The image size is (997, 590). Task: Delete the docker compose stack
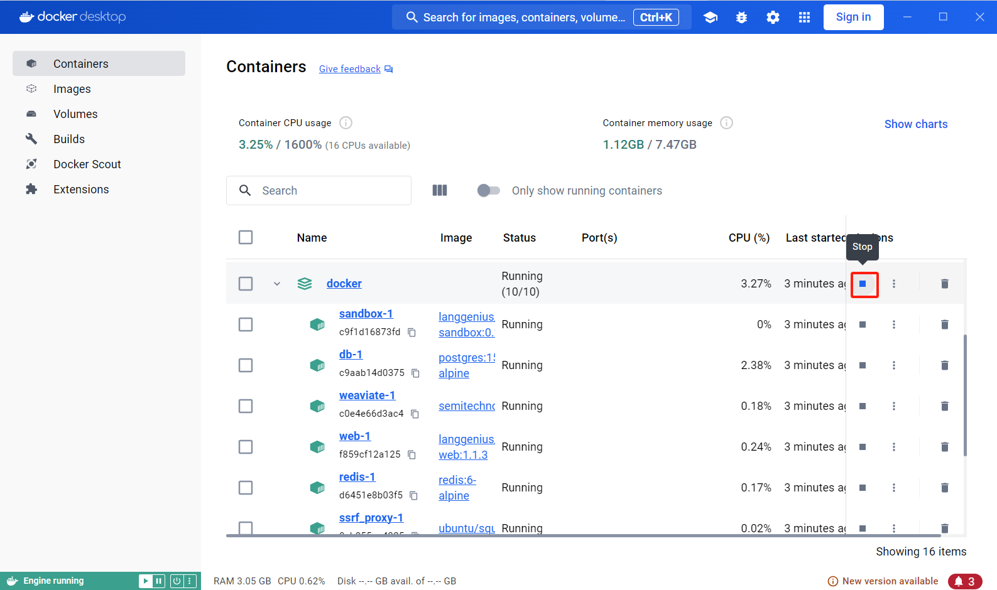[945, 284]
